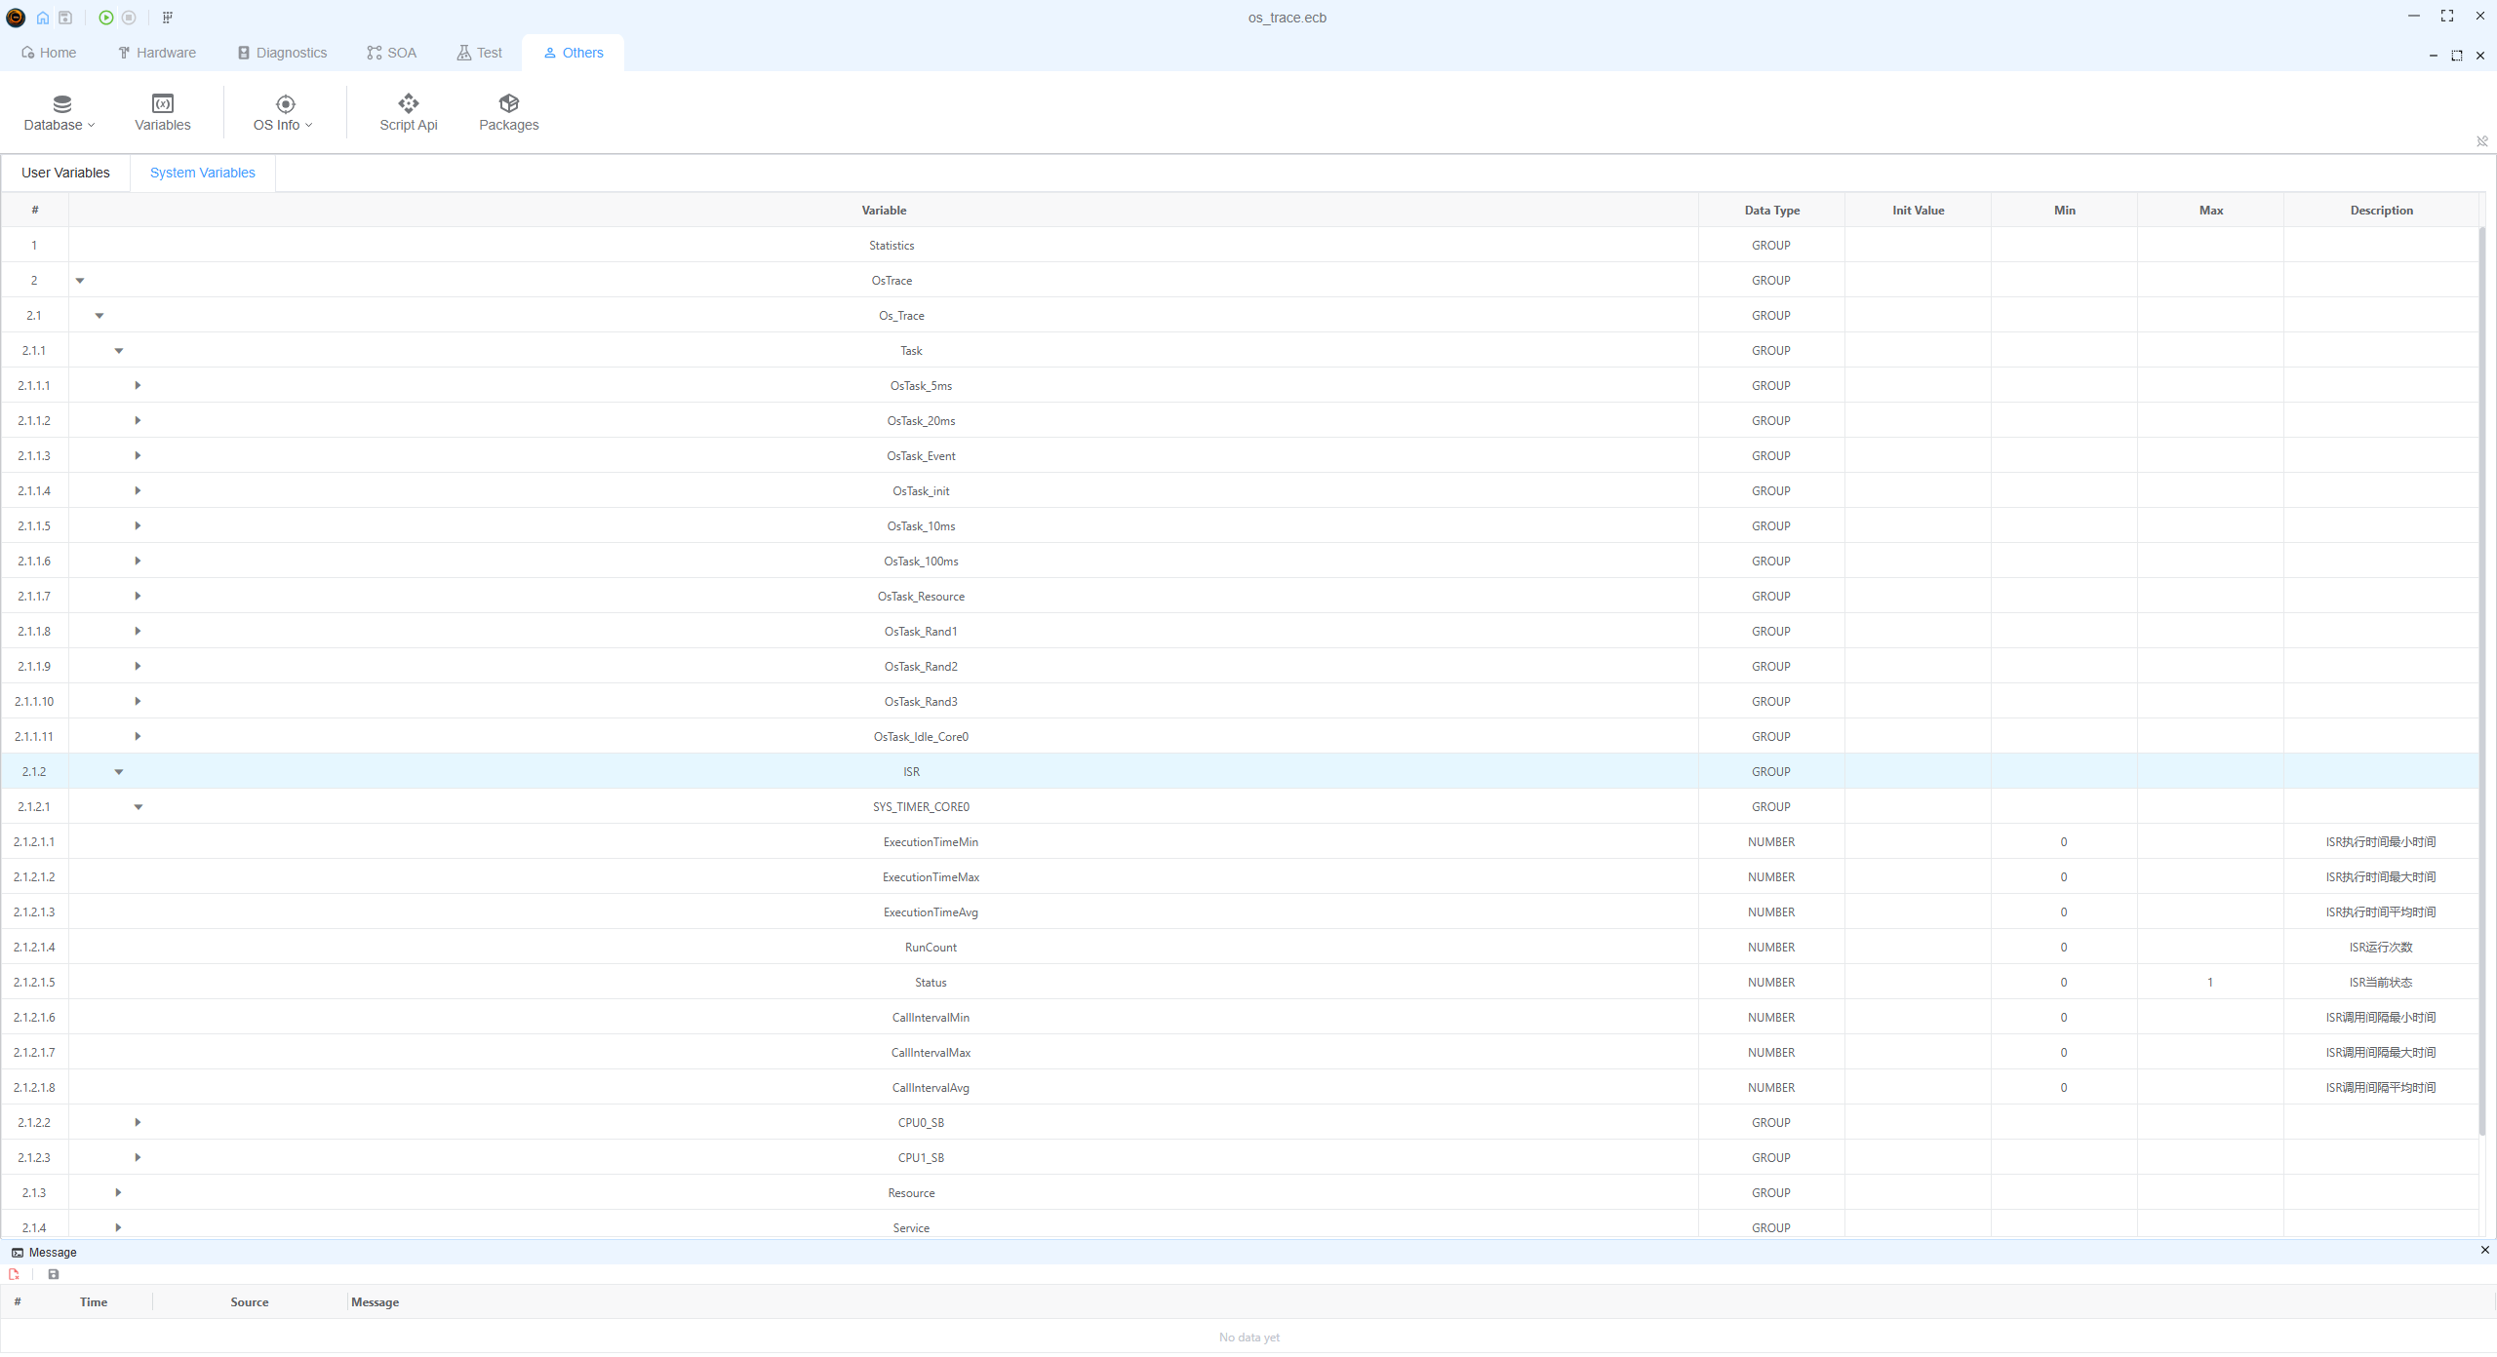Click the save disk icon
2497x1357 pixels.
tap(65, 18)
